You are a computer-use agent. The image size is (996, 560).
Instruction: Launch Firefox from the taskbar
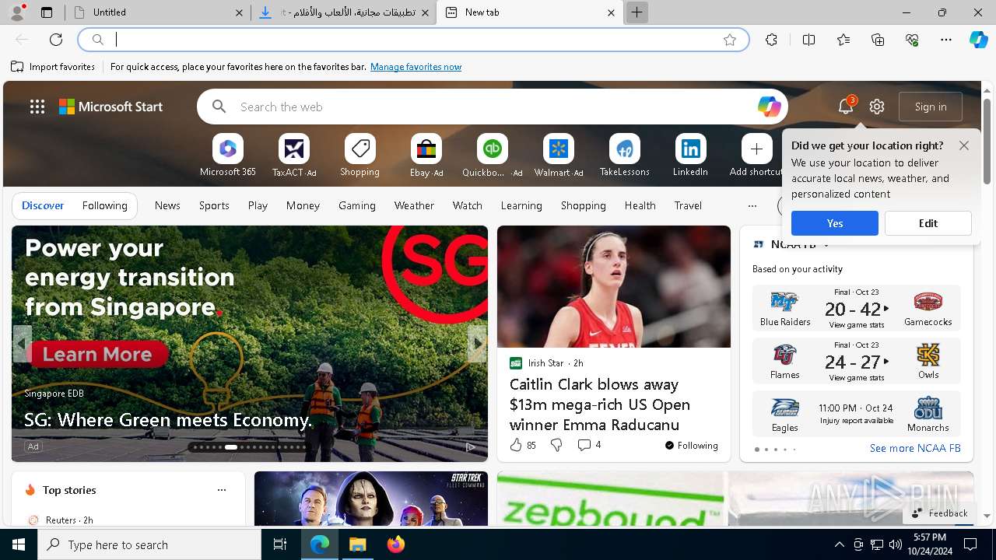pos(396,544)
